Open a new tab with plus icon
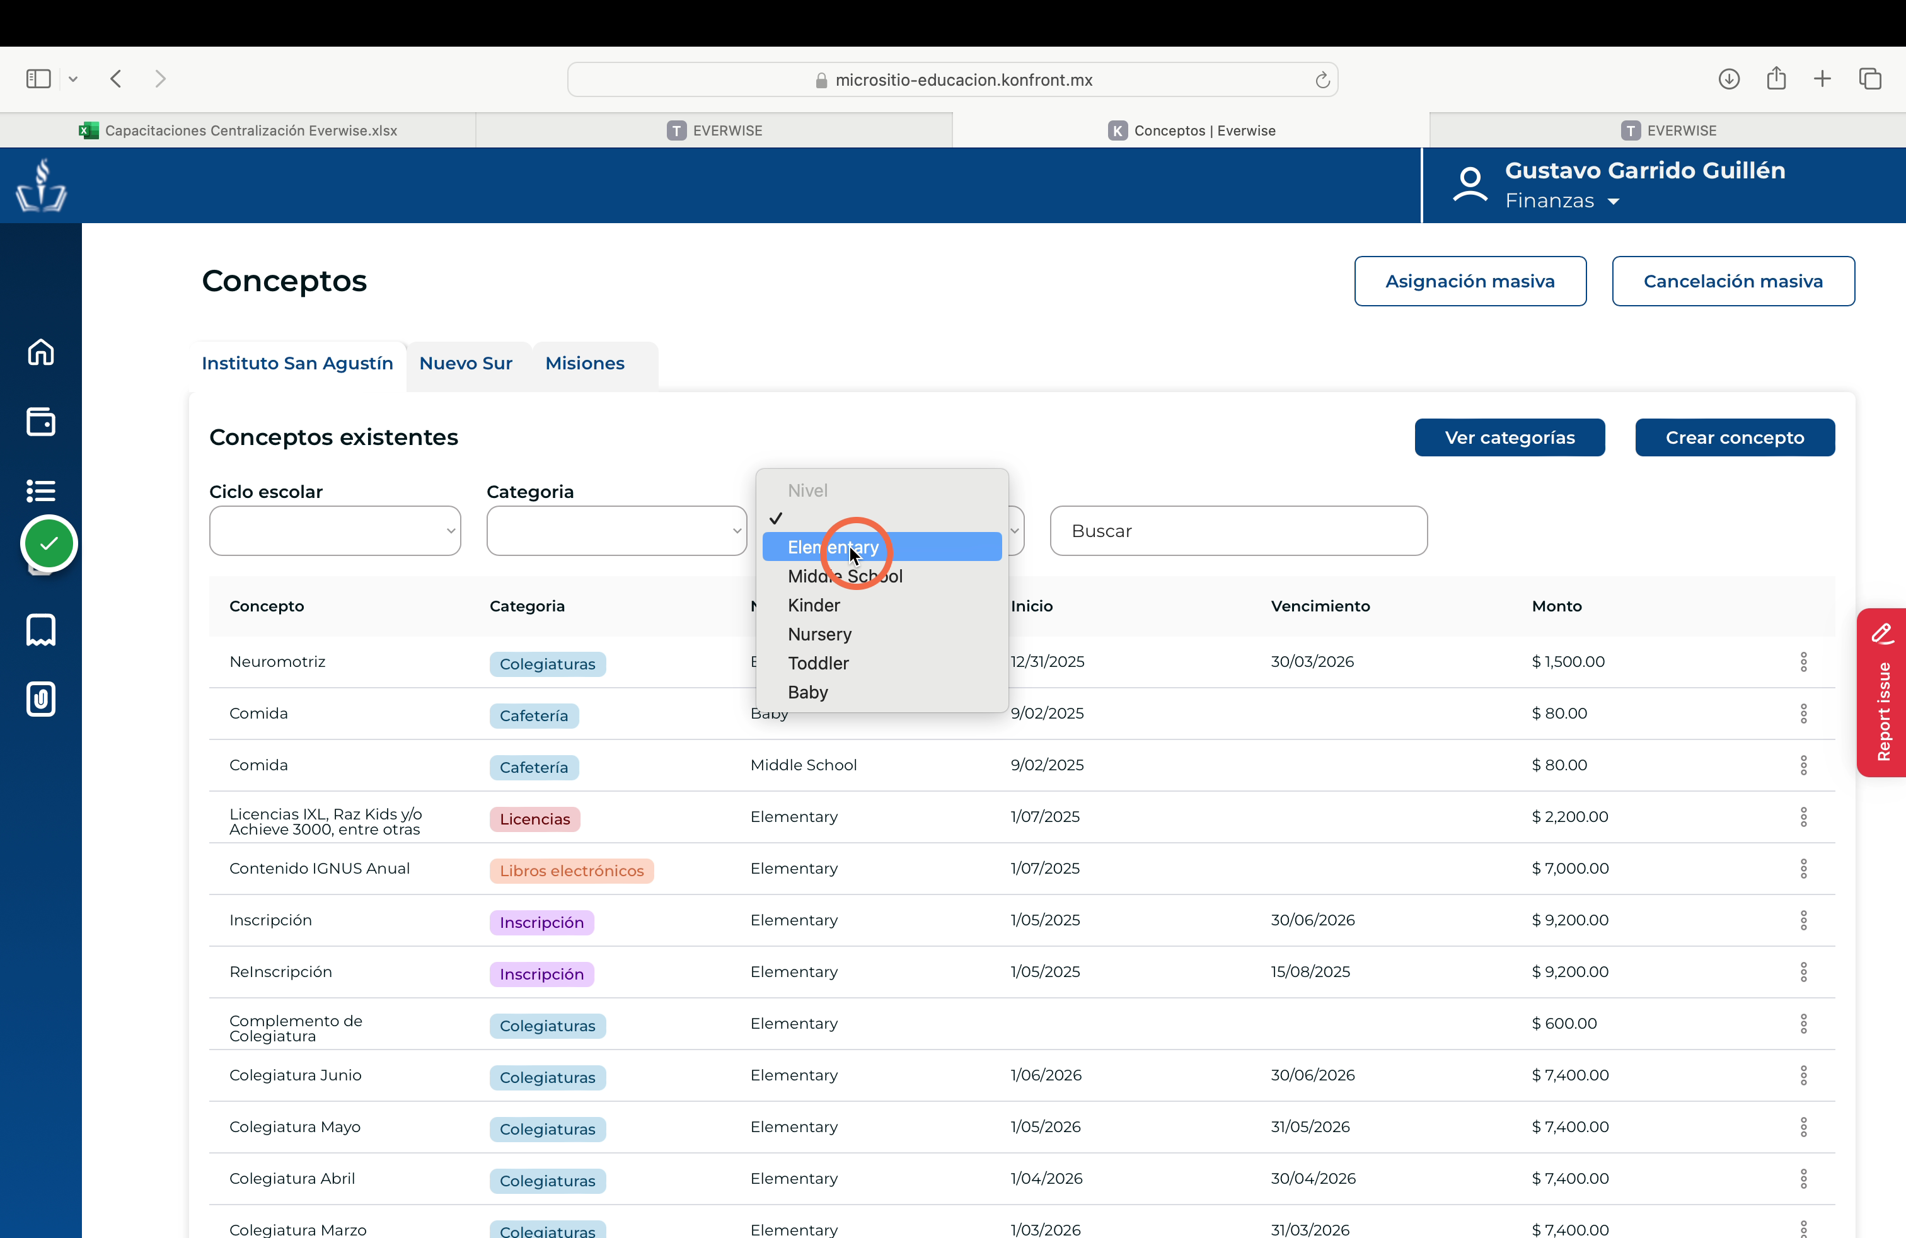This screenshot has height=1238, width=1906. tap(1822, 78)
